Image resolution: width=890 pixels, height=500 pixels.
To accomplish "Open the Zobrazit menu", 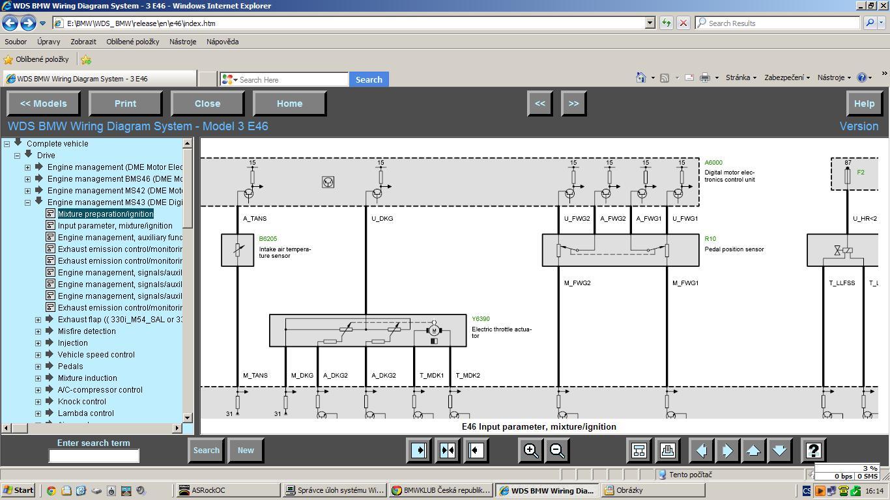I will [x=83, y=42].
